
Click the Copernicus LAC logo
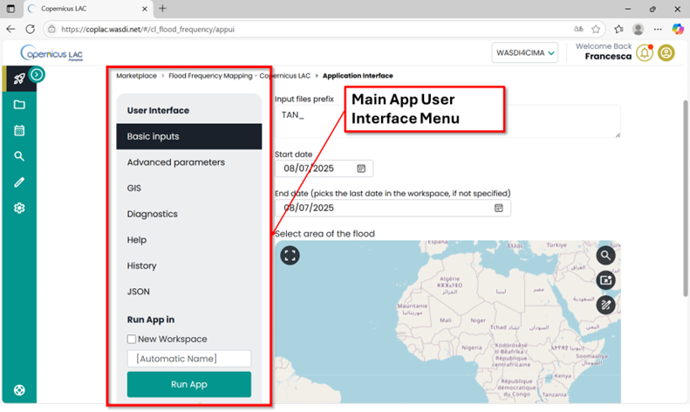click(51, 53)
